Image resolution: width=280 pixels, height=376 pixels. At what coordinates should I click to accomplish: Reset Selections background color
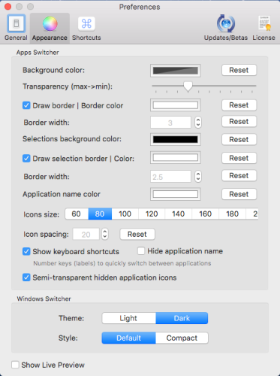coord(239,139)
